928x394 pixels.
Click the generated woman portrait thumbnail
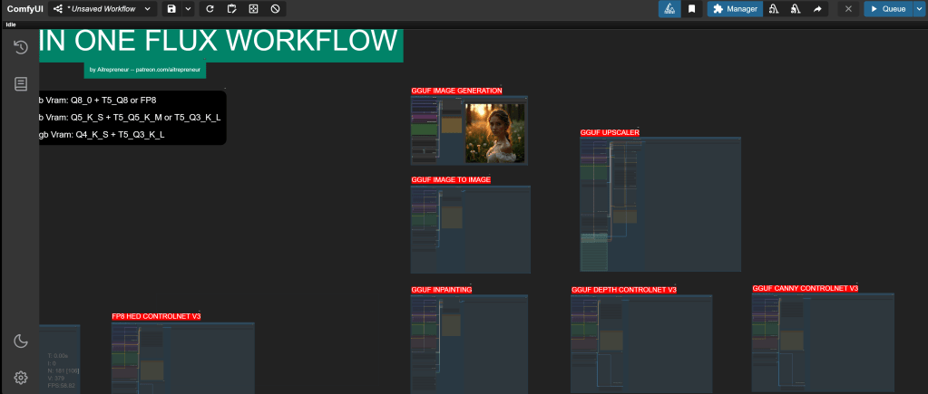click(495, 132)
